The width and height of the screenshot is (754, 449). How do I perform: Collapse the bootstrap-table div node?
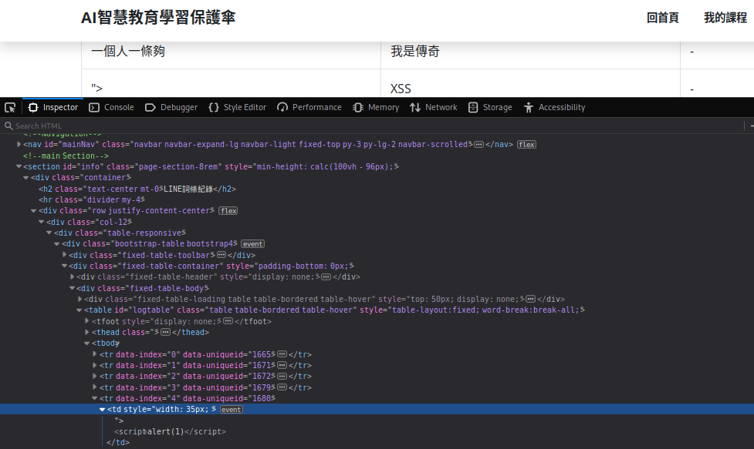click(x=57, y=243)
